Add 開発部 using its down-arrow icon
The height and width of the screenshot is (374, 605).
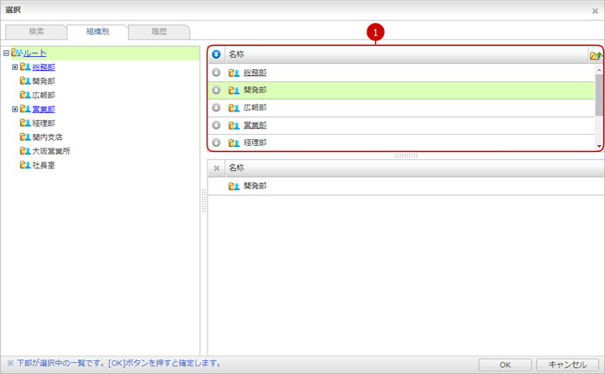pyautogui.click(x=216, y=90)
